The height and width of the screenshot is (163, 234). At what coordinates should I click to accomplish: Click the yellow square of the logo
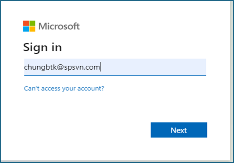(32, 29)
